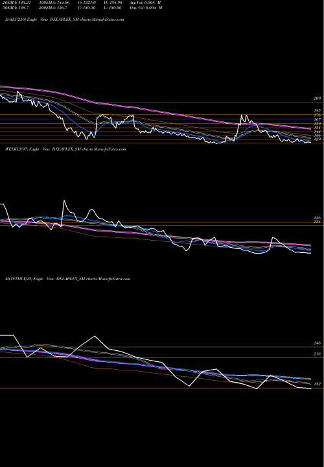Click the 200EMA value readout
This screenshot has width=324, height=467.
(x=52, y=8)
